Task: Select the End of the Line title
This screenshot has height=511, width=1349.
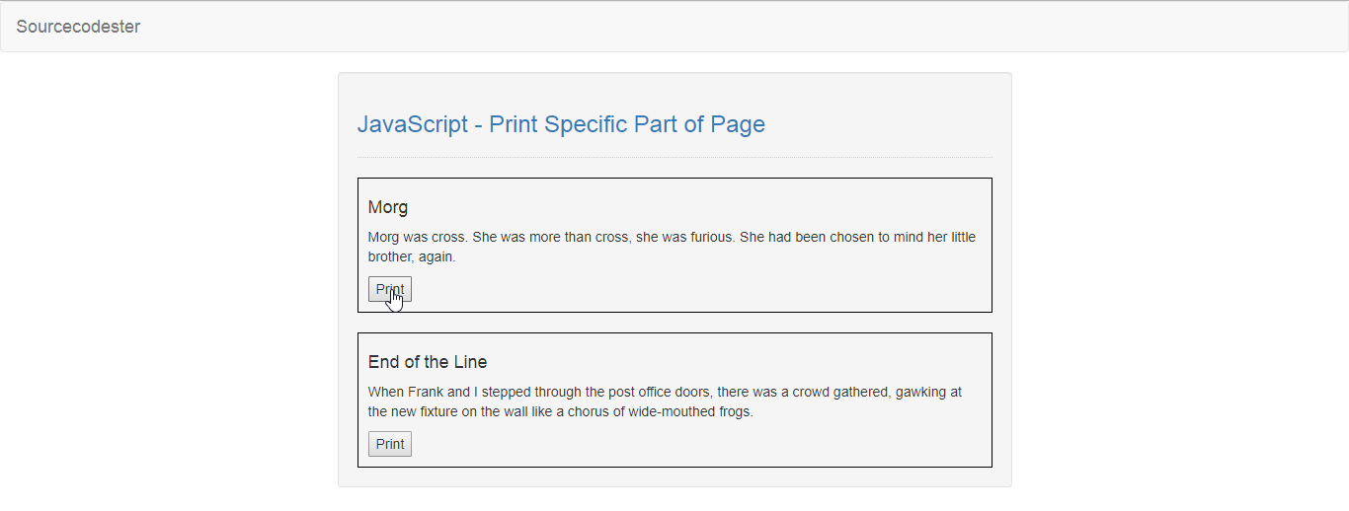Action: pos(428,362)
